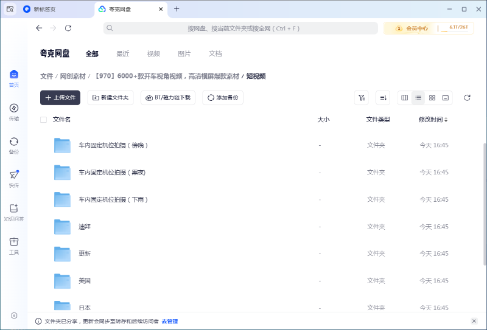This screenshot has width=487, height=330.
Task: Dismiss the bottom notification bar
Action: (x=474, y=321)
